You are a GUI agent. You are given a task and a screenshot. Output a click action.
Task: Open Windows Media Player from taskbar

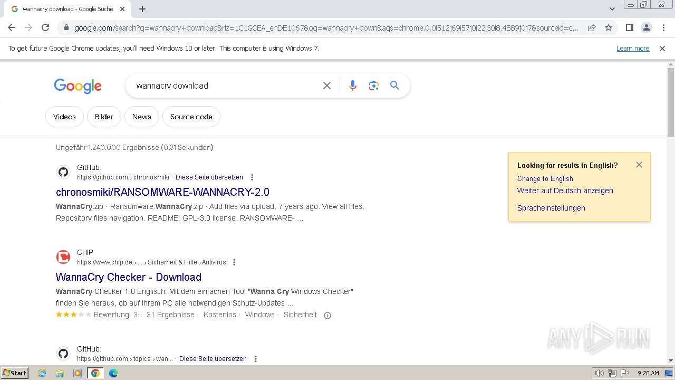pos(78,373)
